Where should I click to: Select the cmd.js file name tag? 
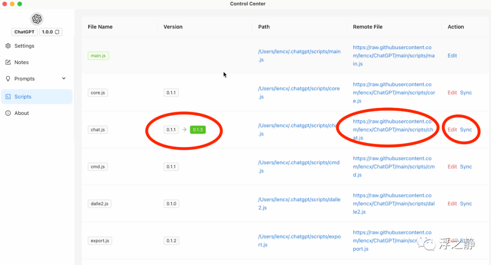click(98, 167)
